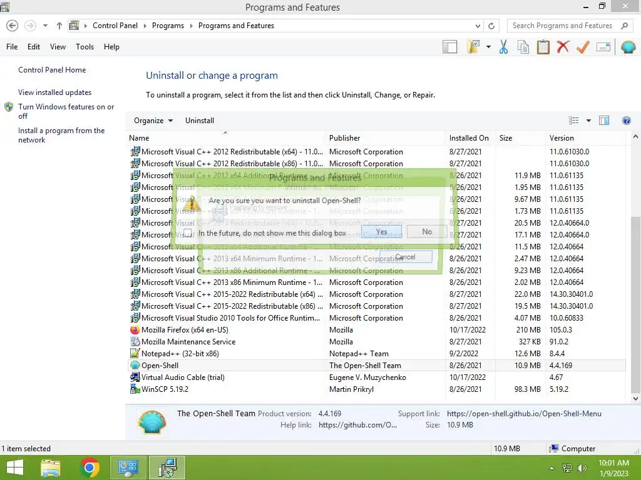This screenshot has height=480, width=641.
Task: Click the clipboard Paste icon
Action: (x=543, y=47)
